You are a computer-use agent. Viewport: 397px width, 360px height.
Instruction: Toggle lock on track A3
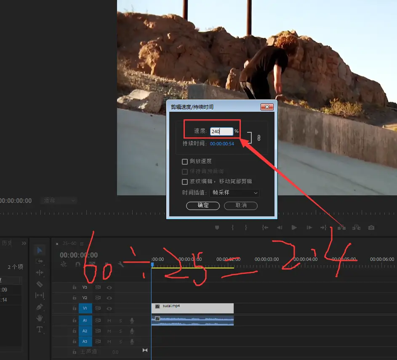coord(75,341)
